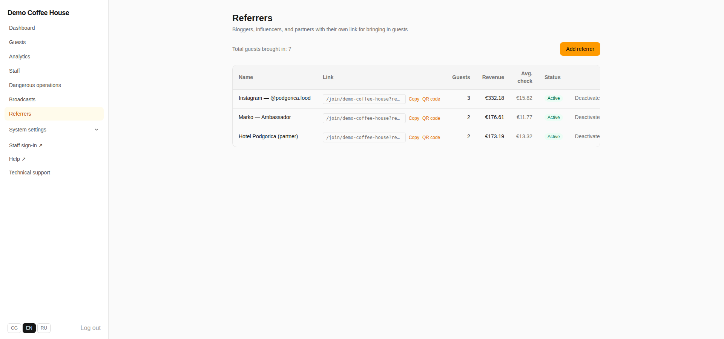Click the Hotel Podgorica (partner) name
Viewport: 724px width, 339px height.
(268, 136)
